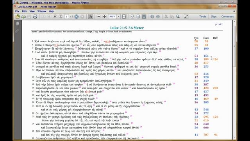Image resolution: width=250 pixels, height=141 pixels.
Task: Open the Window menu
Action: [x=42, y=11]
